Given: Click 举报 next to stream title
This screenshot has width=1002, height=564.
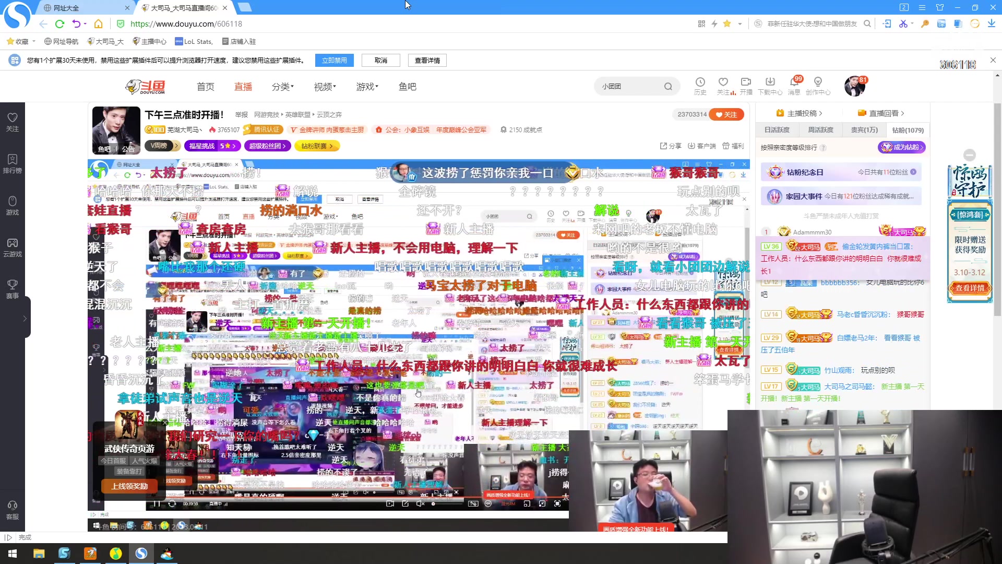Looking at the screenshot, I should click(x=241, y=115).
